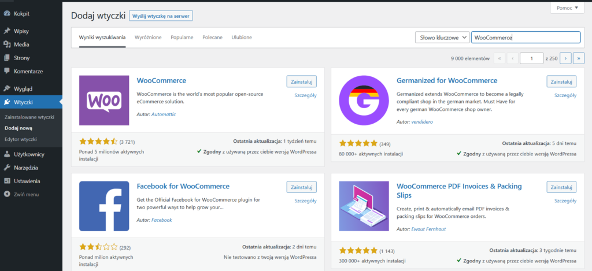
Task: Click "300 000+ aktywnych instalacji" text
Action: click(x=372, y=261)
